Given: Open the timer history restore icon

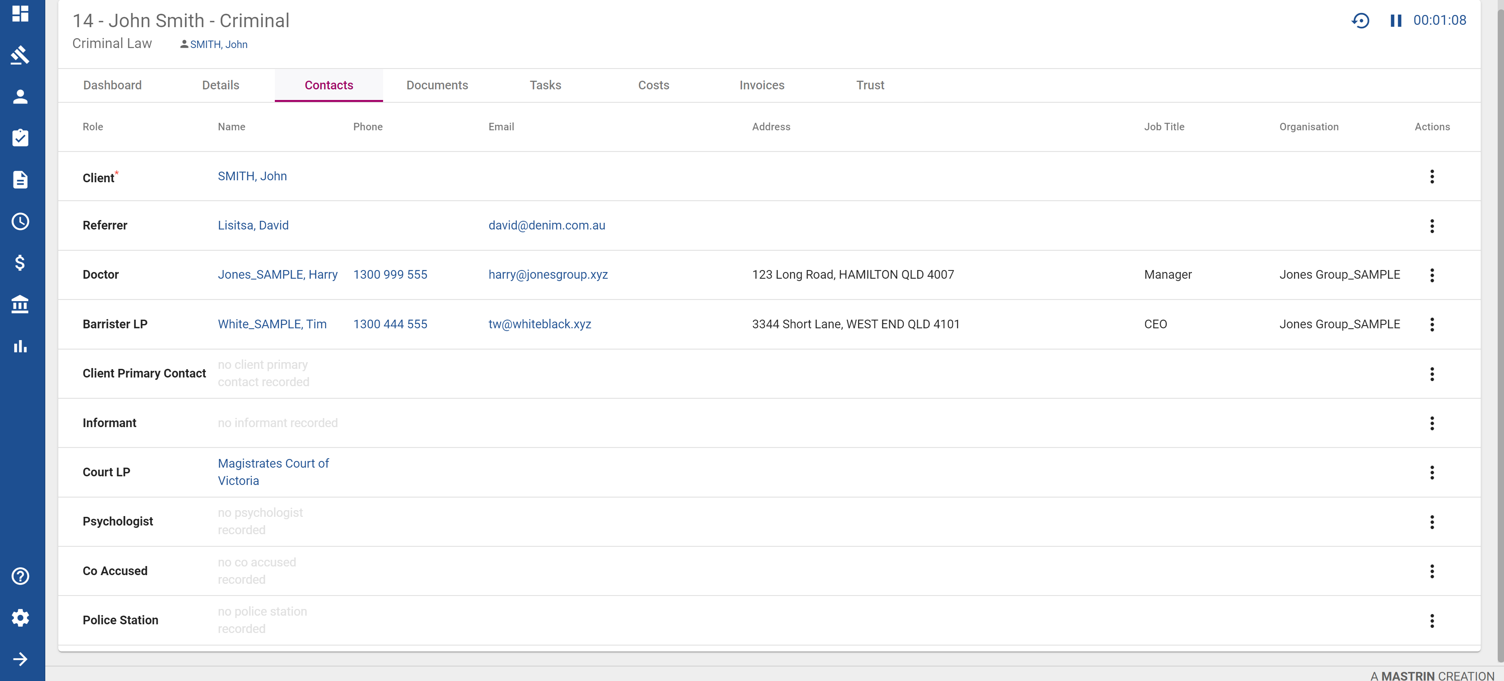Looking at the screenshot, I should pos(1360,20).
